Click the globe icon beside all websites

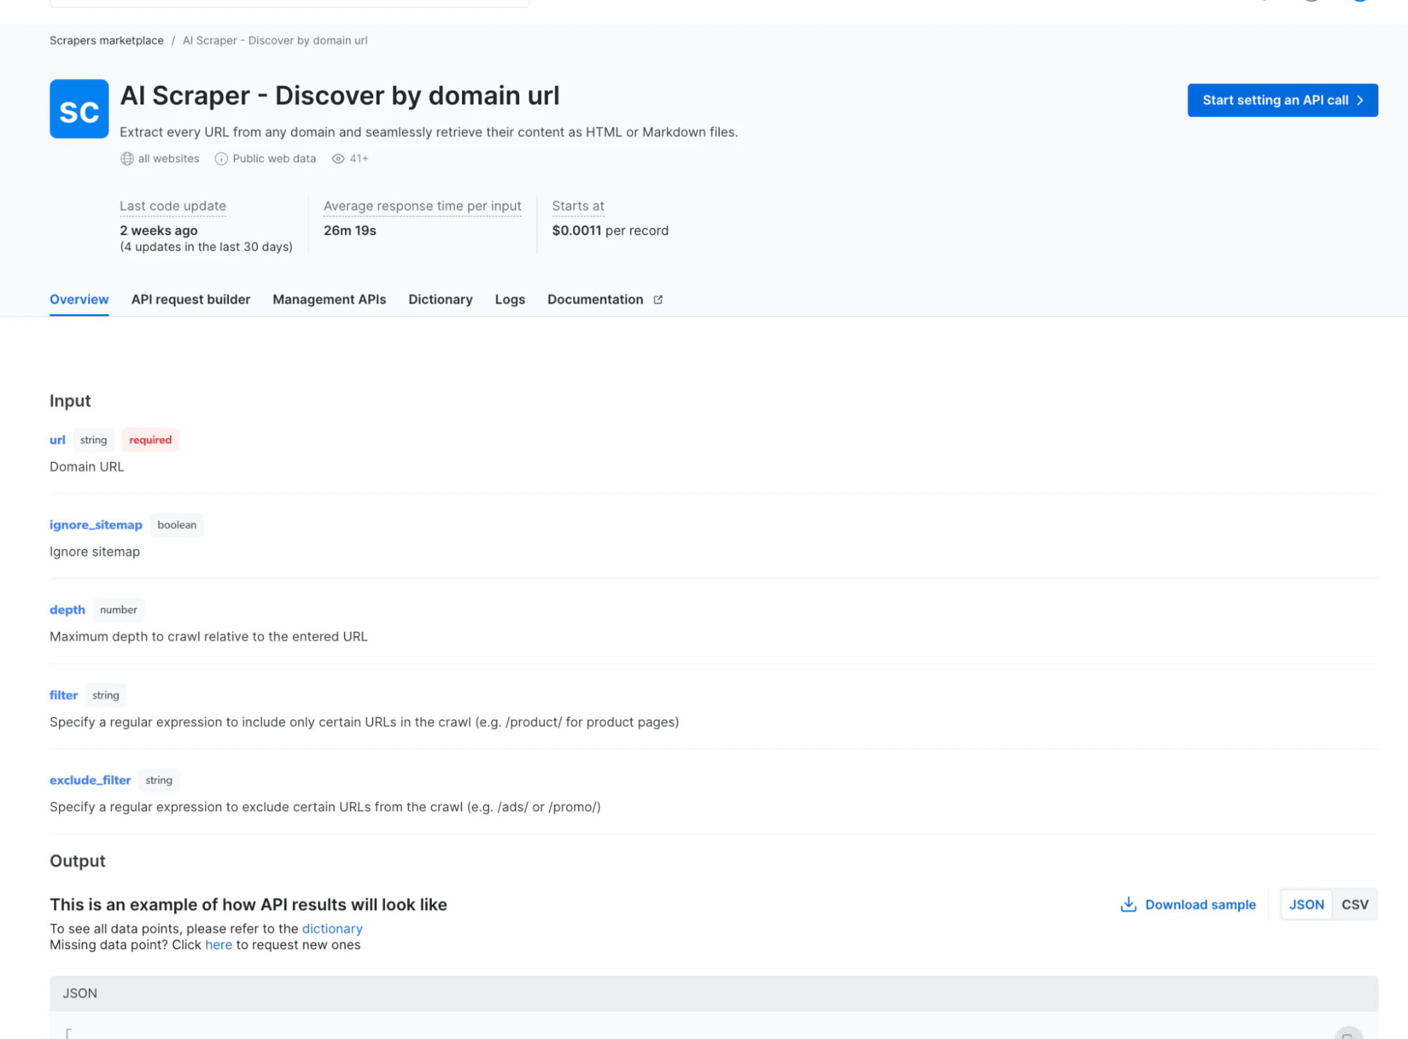127,158
